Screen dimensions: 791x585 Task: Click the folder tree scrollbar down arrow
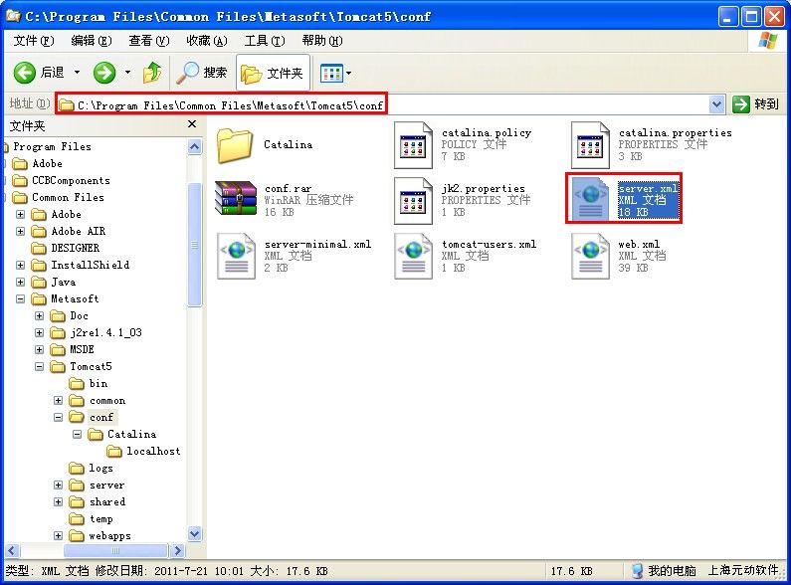point(194,534)
